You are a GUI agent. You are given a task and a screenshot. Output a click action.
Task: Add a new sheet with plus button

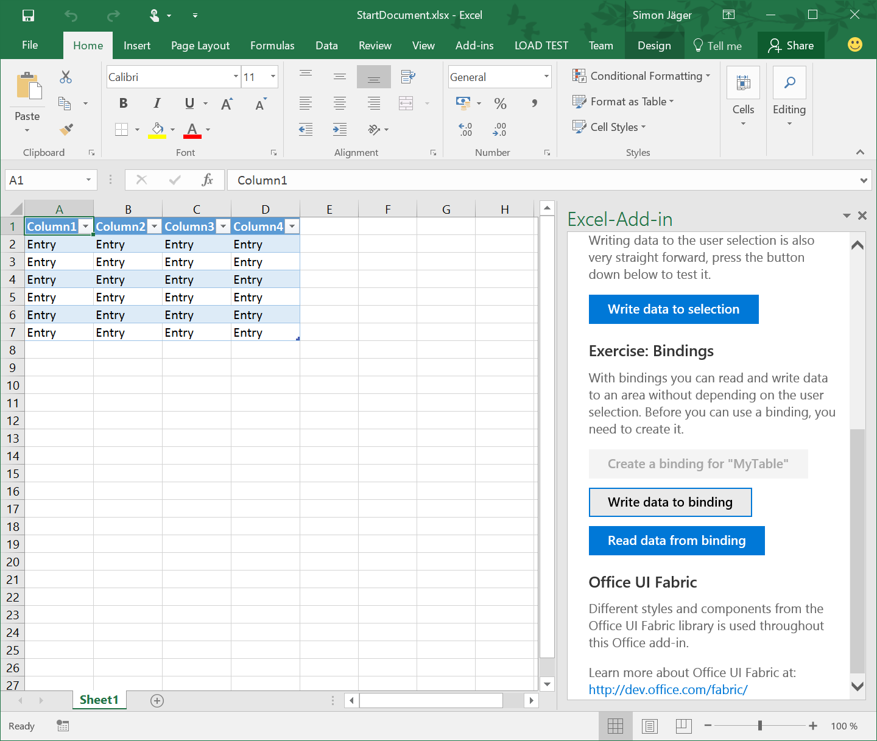coord(157,701)
